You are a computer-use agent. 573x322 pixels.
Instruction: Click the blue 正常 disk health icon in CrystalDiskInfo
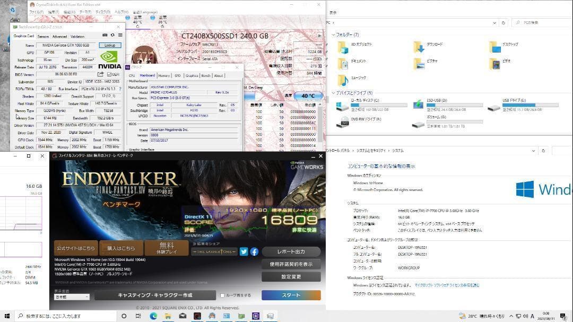coord(127,16)
